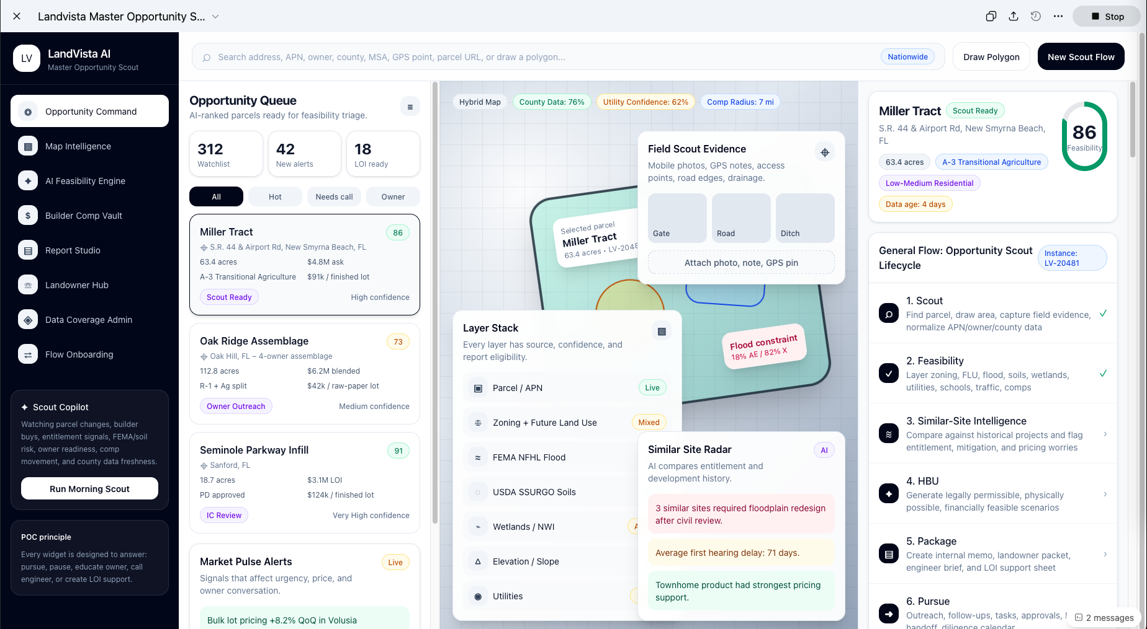This screenshot has height=629, width=1147.
Task: Toggle the Needs call filter
Action: click(334, 196)
